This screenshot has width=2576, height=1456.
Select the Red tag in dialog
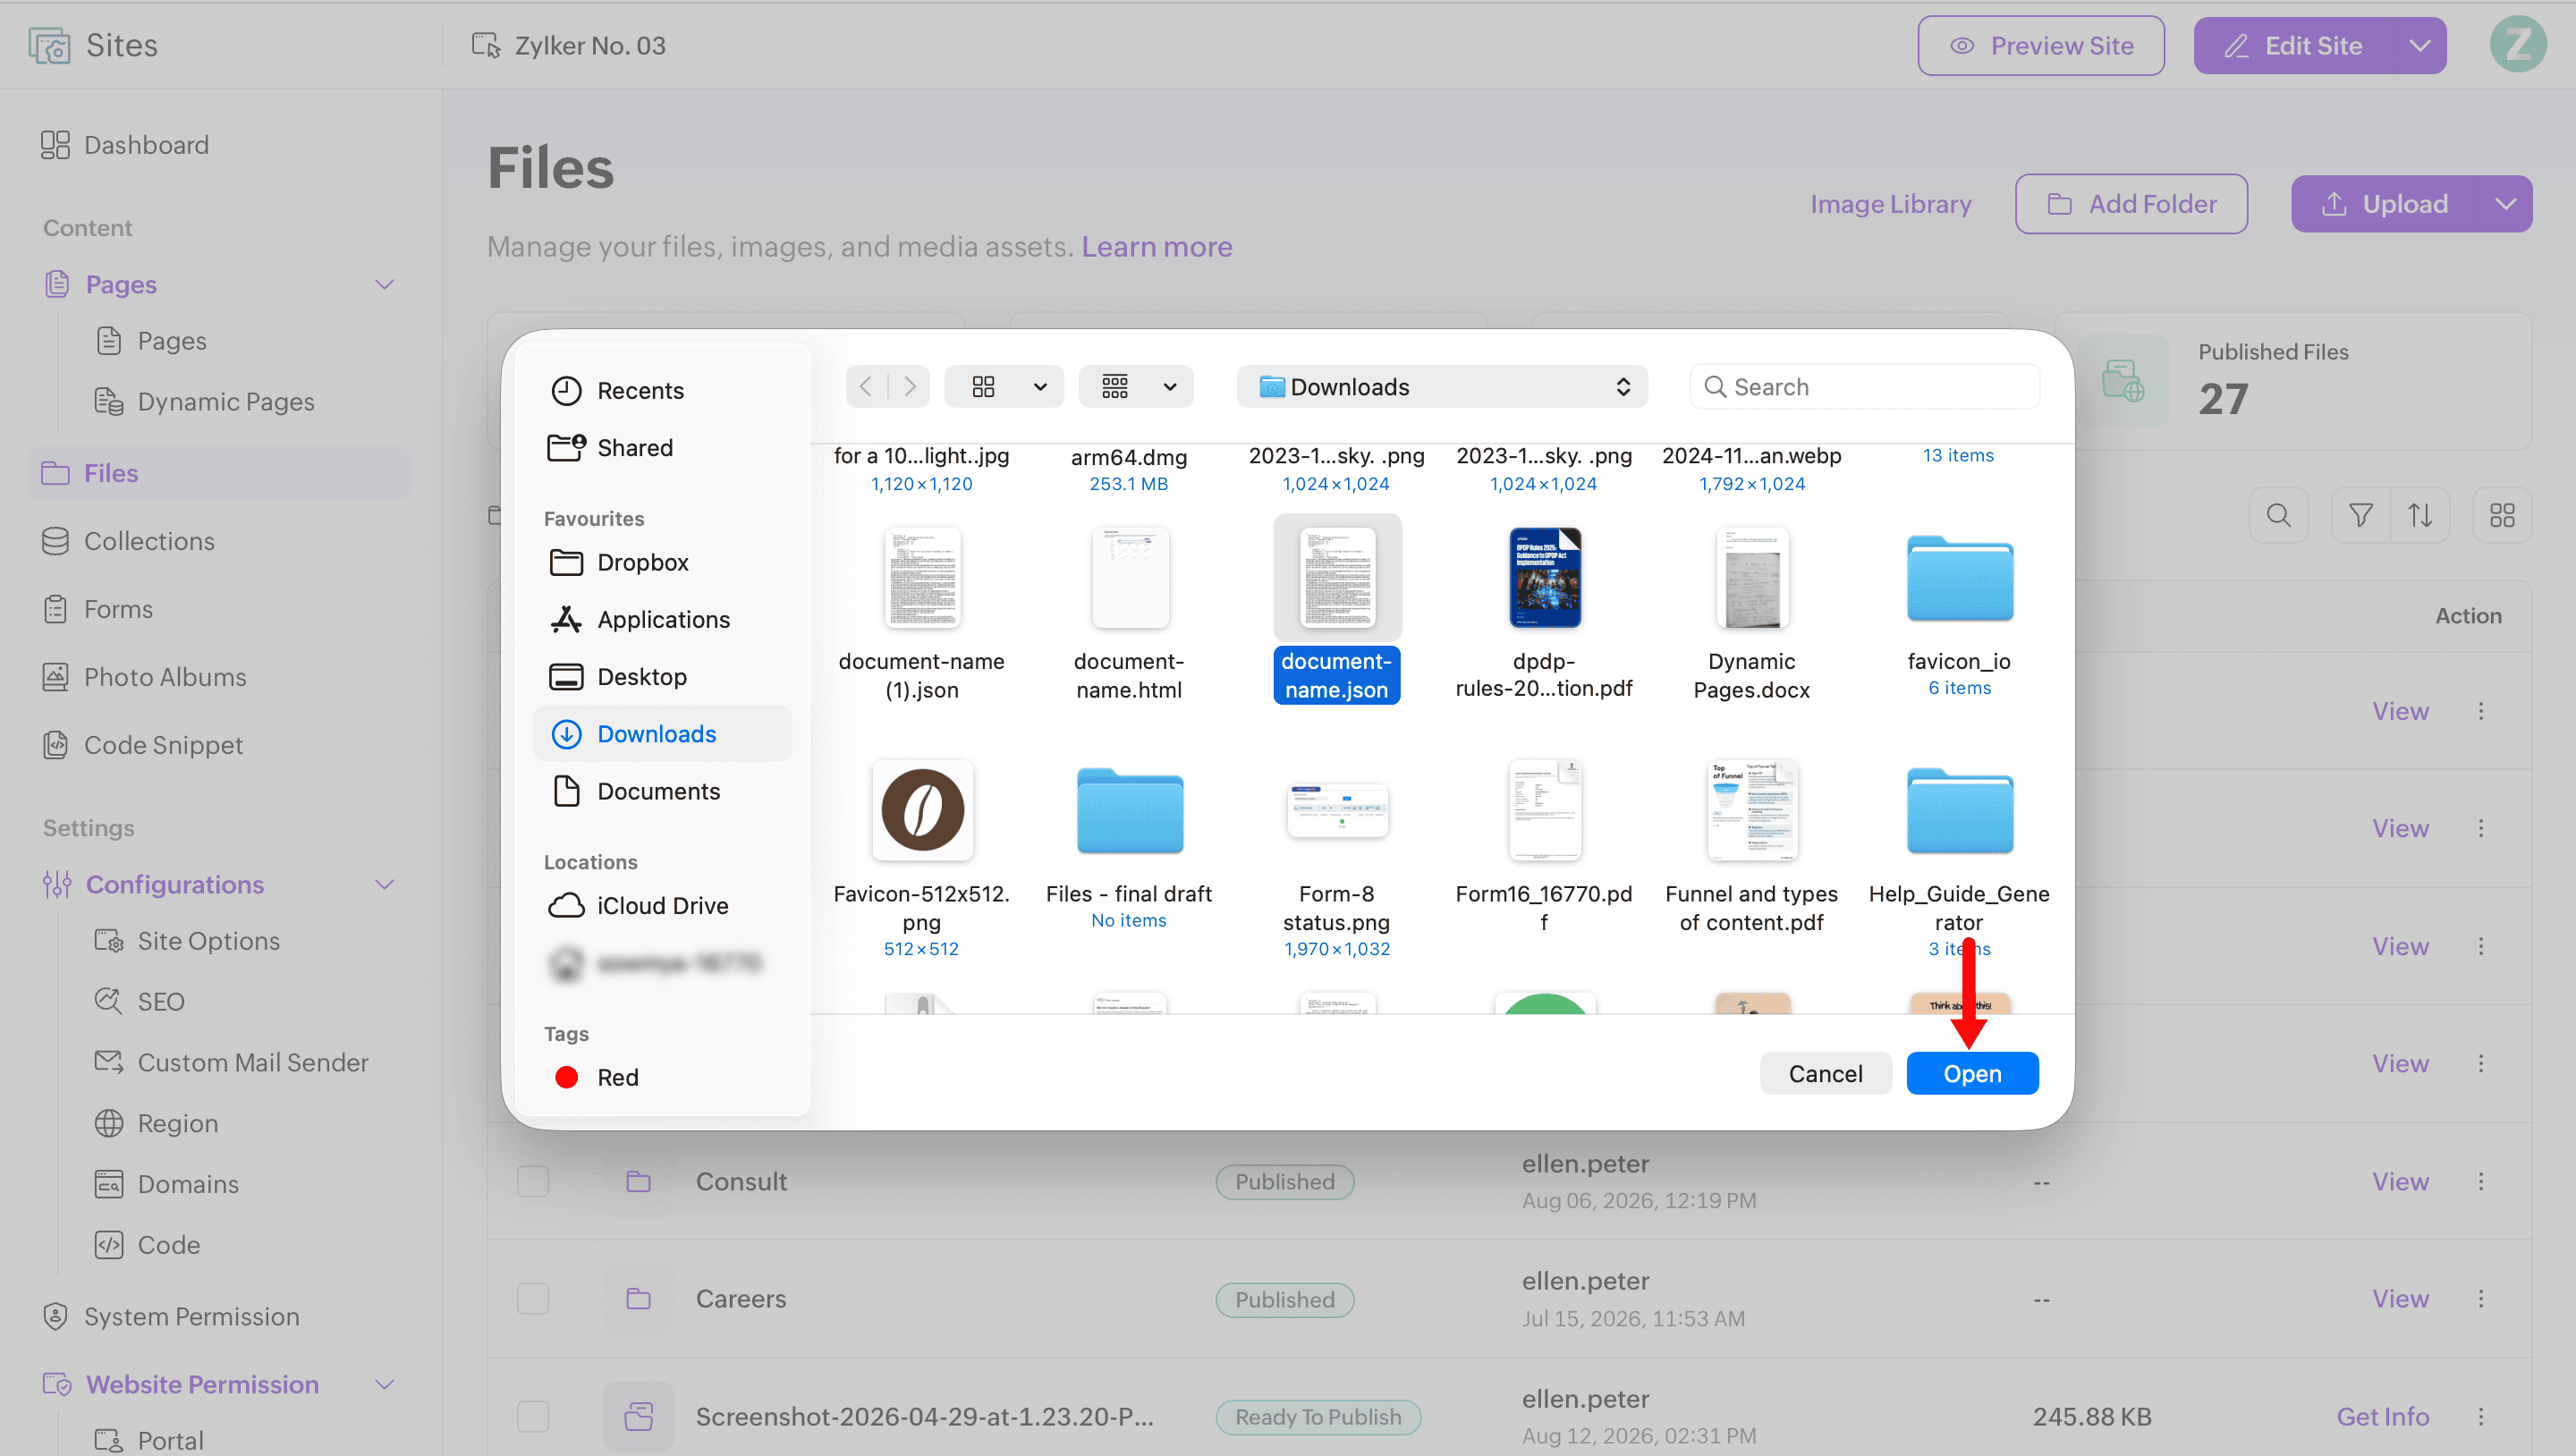596,1076
